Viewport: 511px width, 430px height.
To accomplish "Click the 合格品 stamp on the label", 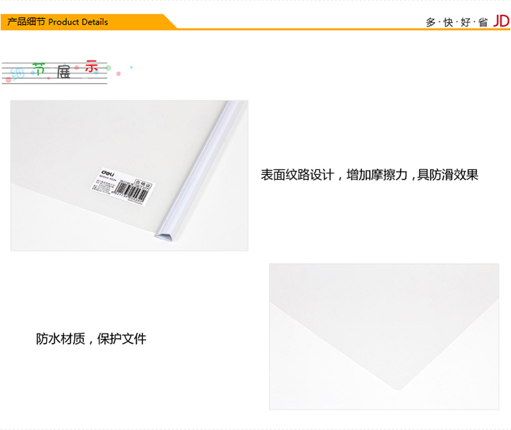I will [140, 182].
